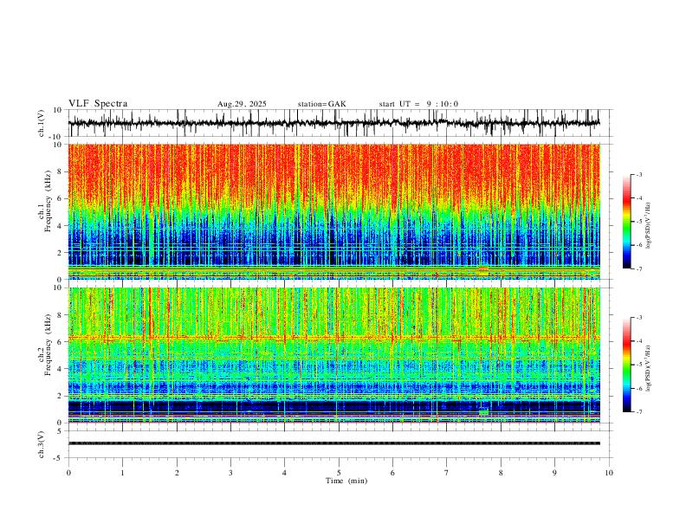Click the "ch.3(V)" axis label
This screenshot has width=686, height=530.
click(42, 444)
